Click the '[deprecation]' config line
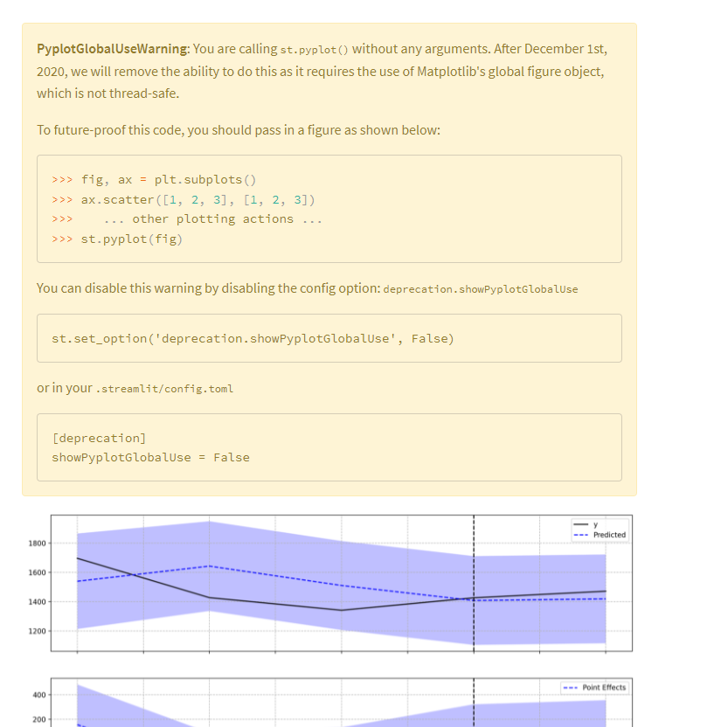Image resolution: width=707 pixels, height=727 pixels. point(99,438)
